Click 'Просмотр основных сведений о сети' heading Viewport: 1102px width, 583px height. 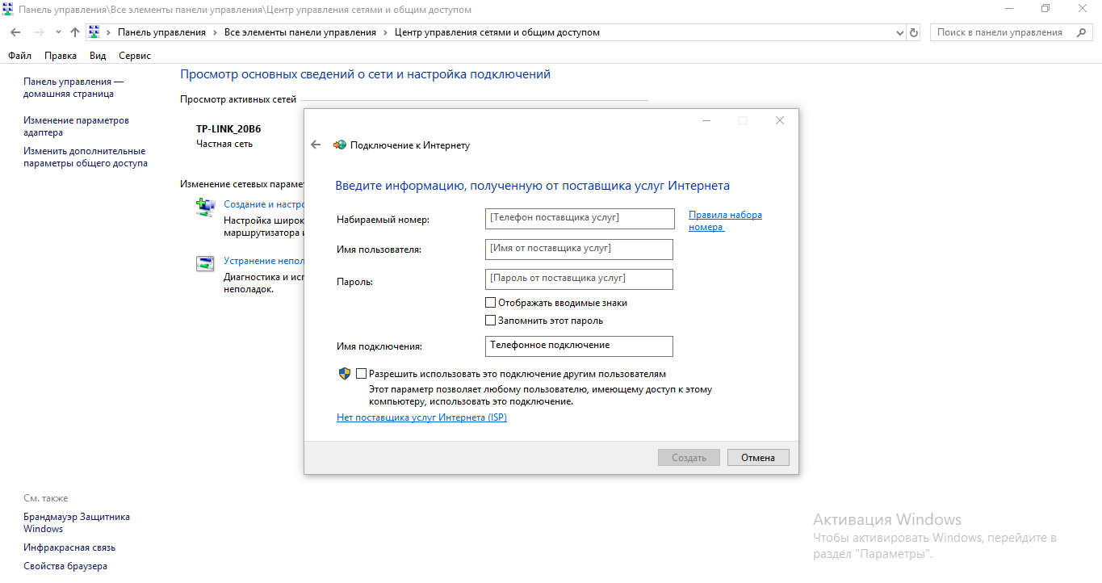[365, 74]
